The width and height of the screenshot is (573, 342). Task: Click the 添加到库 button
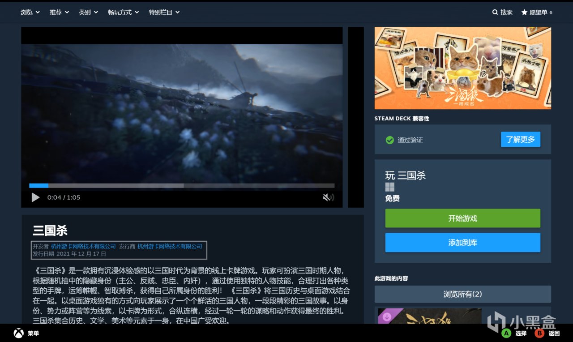pos(463,243)
